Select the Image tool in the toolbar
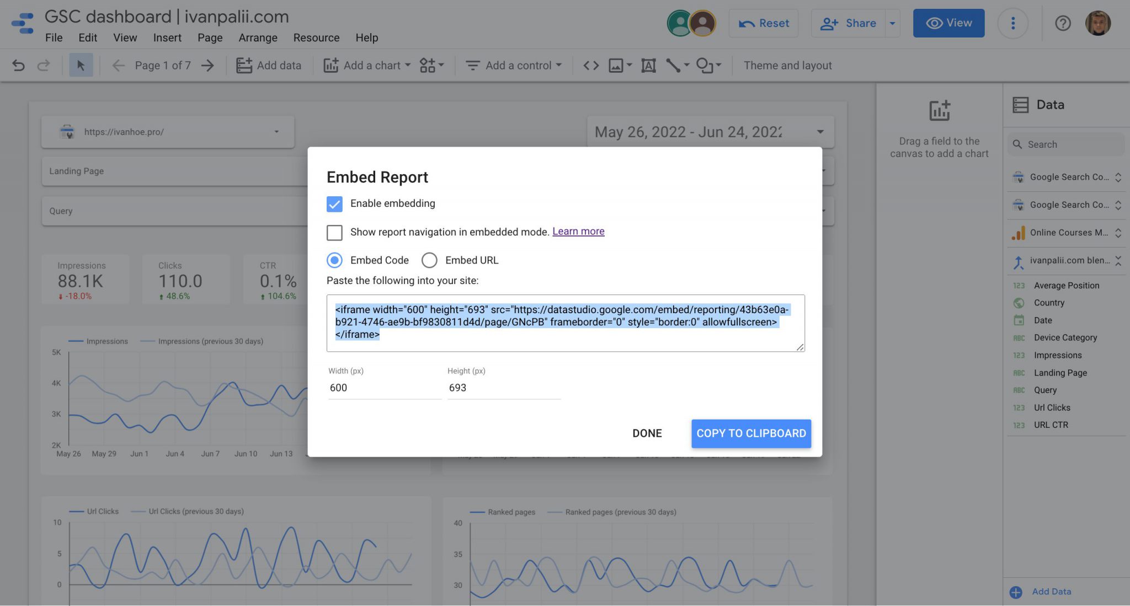The height and width of the screenshot is (606, 1130). pyautogui.click(x=616, y=65)
